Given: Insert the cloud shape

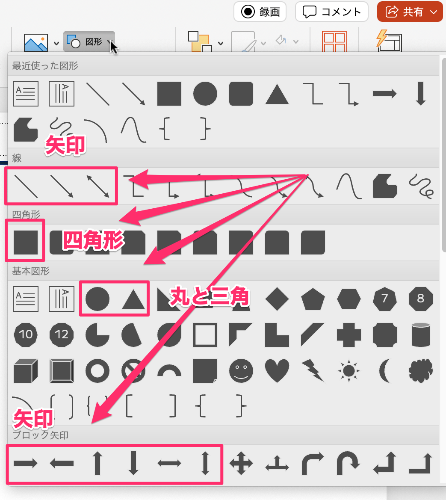Looking at the screenshot, I should click(x=421, y=370).
